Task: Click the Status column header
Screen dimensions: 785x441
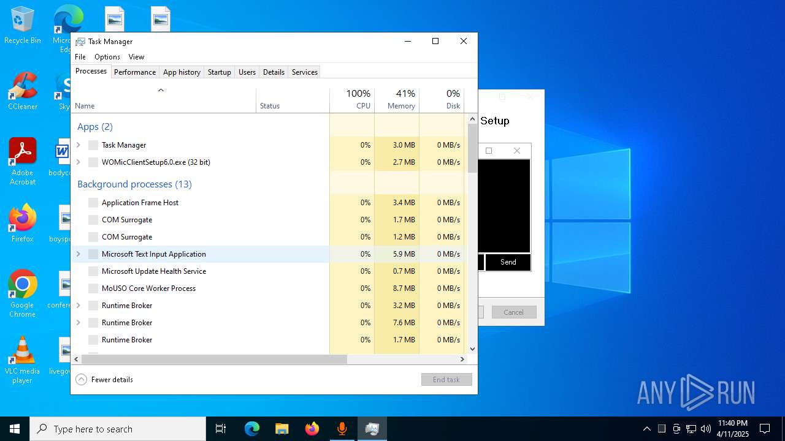Action: 293,100
